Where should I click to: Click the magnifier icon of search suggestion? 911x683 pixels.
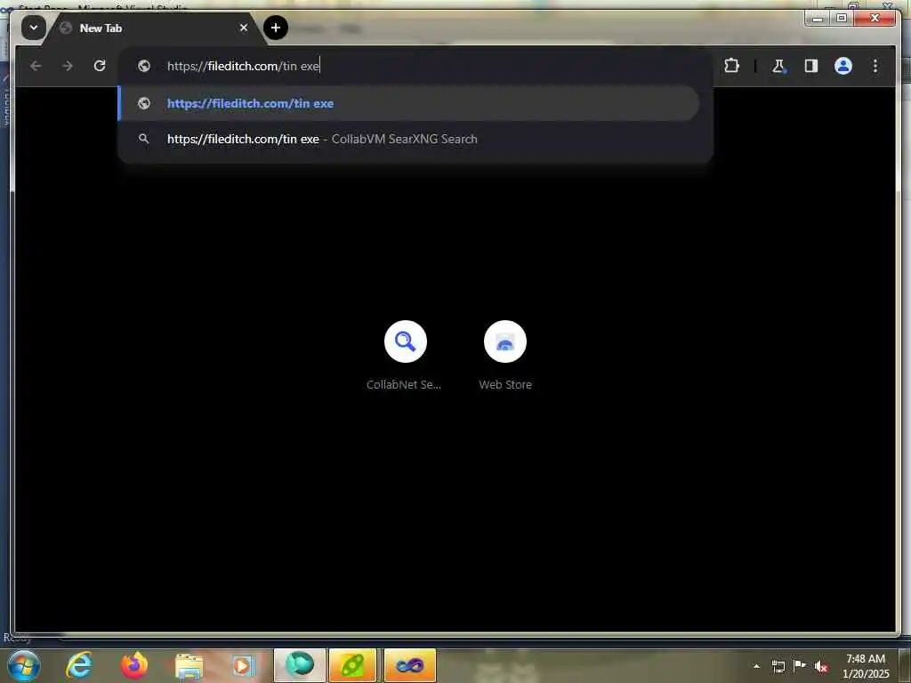(143, 139)
